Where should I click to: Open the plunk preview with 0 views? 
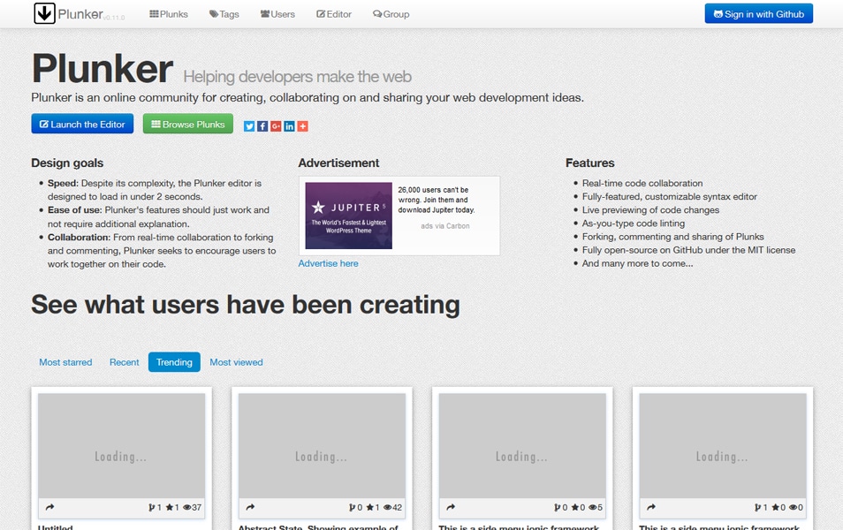723,445
